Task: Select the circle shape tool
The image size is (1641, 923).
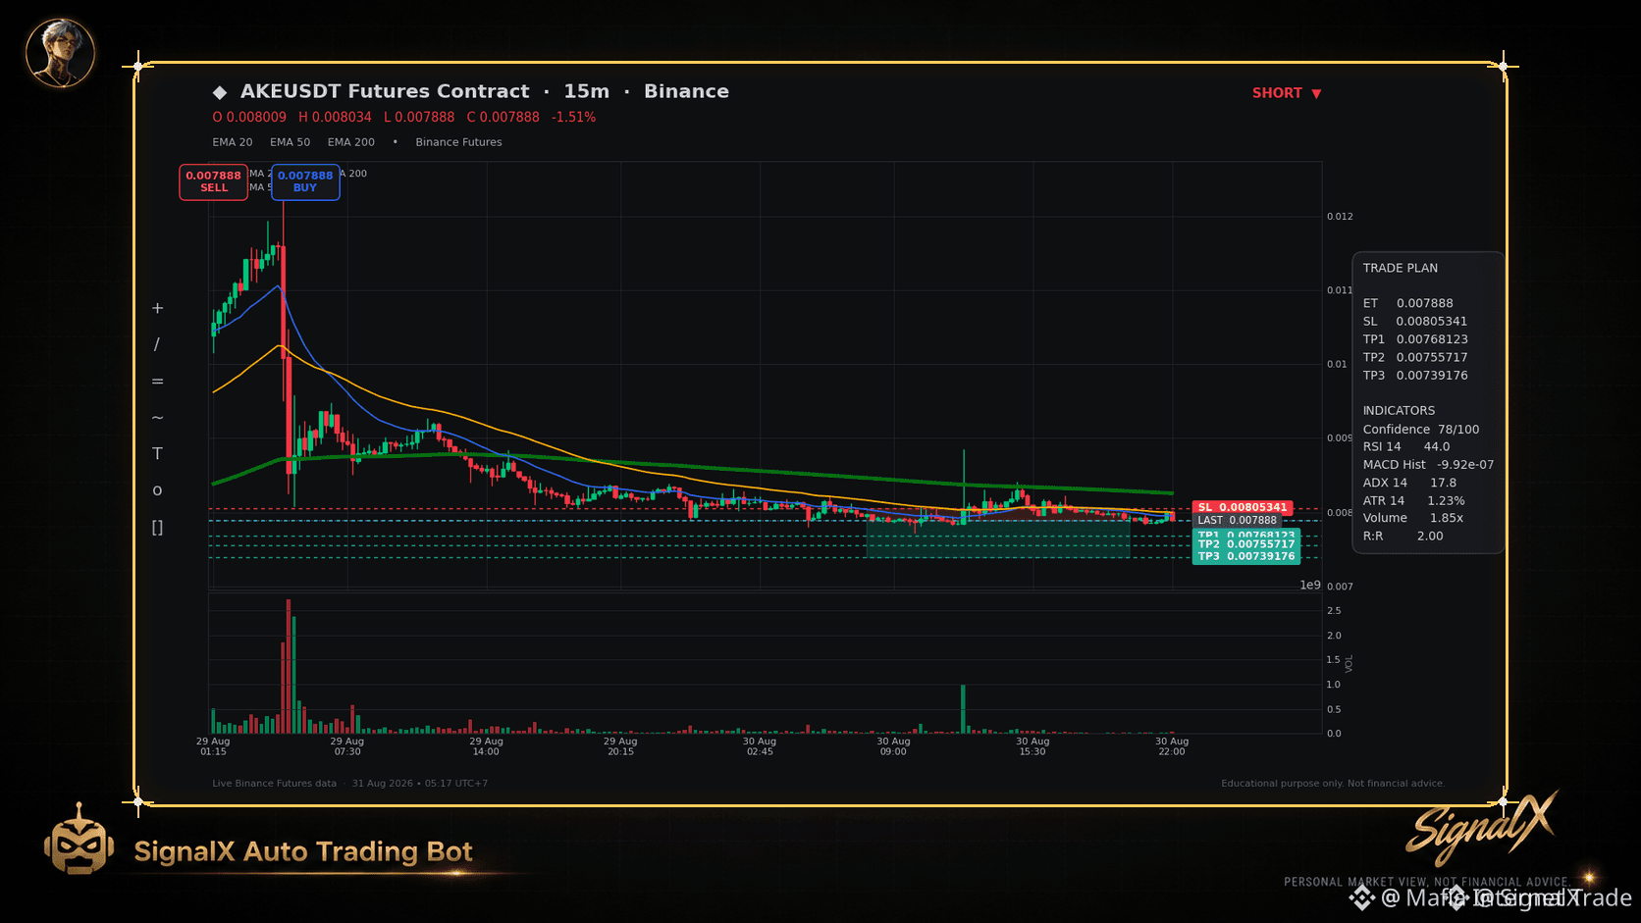Action: coord(157,490)
